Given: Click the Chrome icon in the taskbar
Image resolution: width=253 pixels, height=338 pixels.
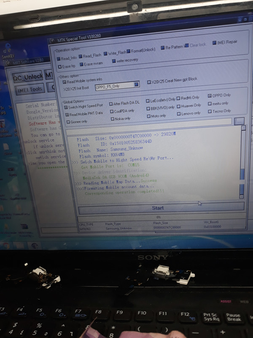Looking at the screenshot, I should tap(6, 245).
